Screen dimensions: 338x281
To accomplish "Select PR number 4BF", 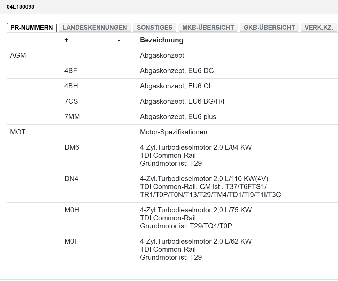I will click(71, 71).
